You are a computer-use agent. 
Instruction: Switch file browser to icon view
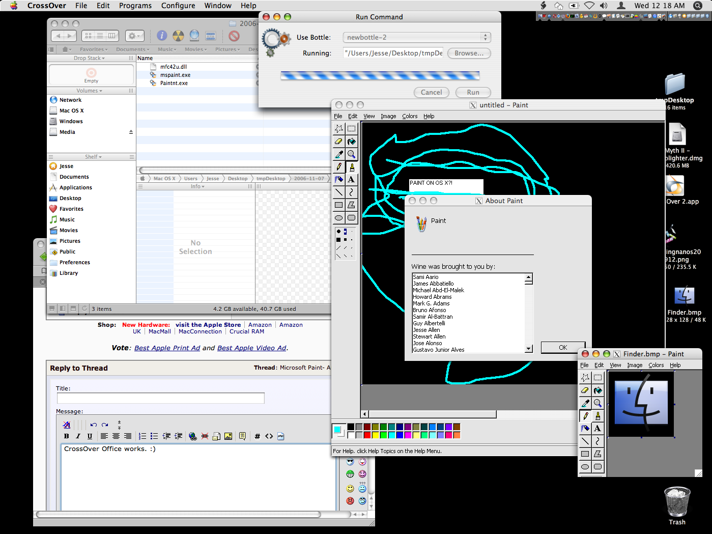pos(88,36)
